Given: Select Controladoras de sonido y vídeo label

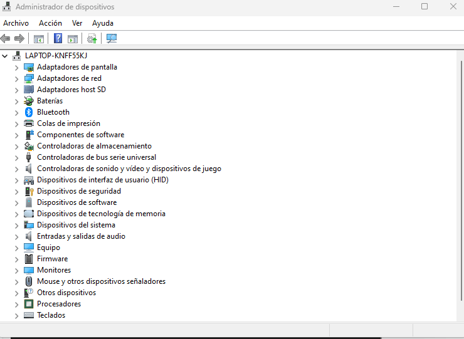Looking at the screenshot, I should [x=129, y=169].
